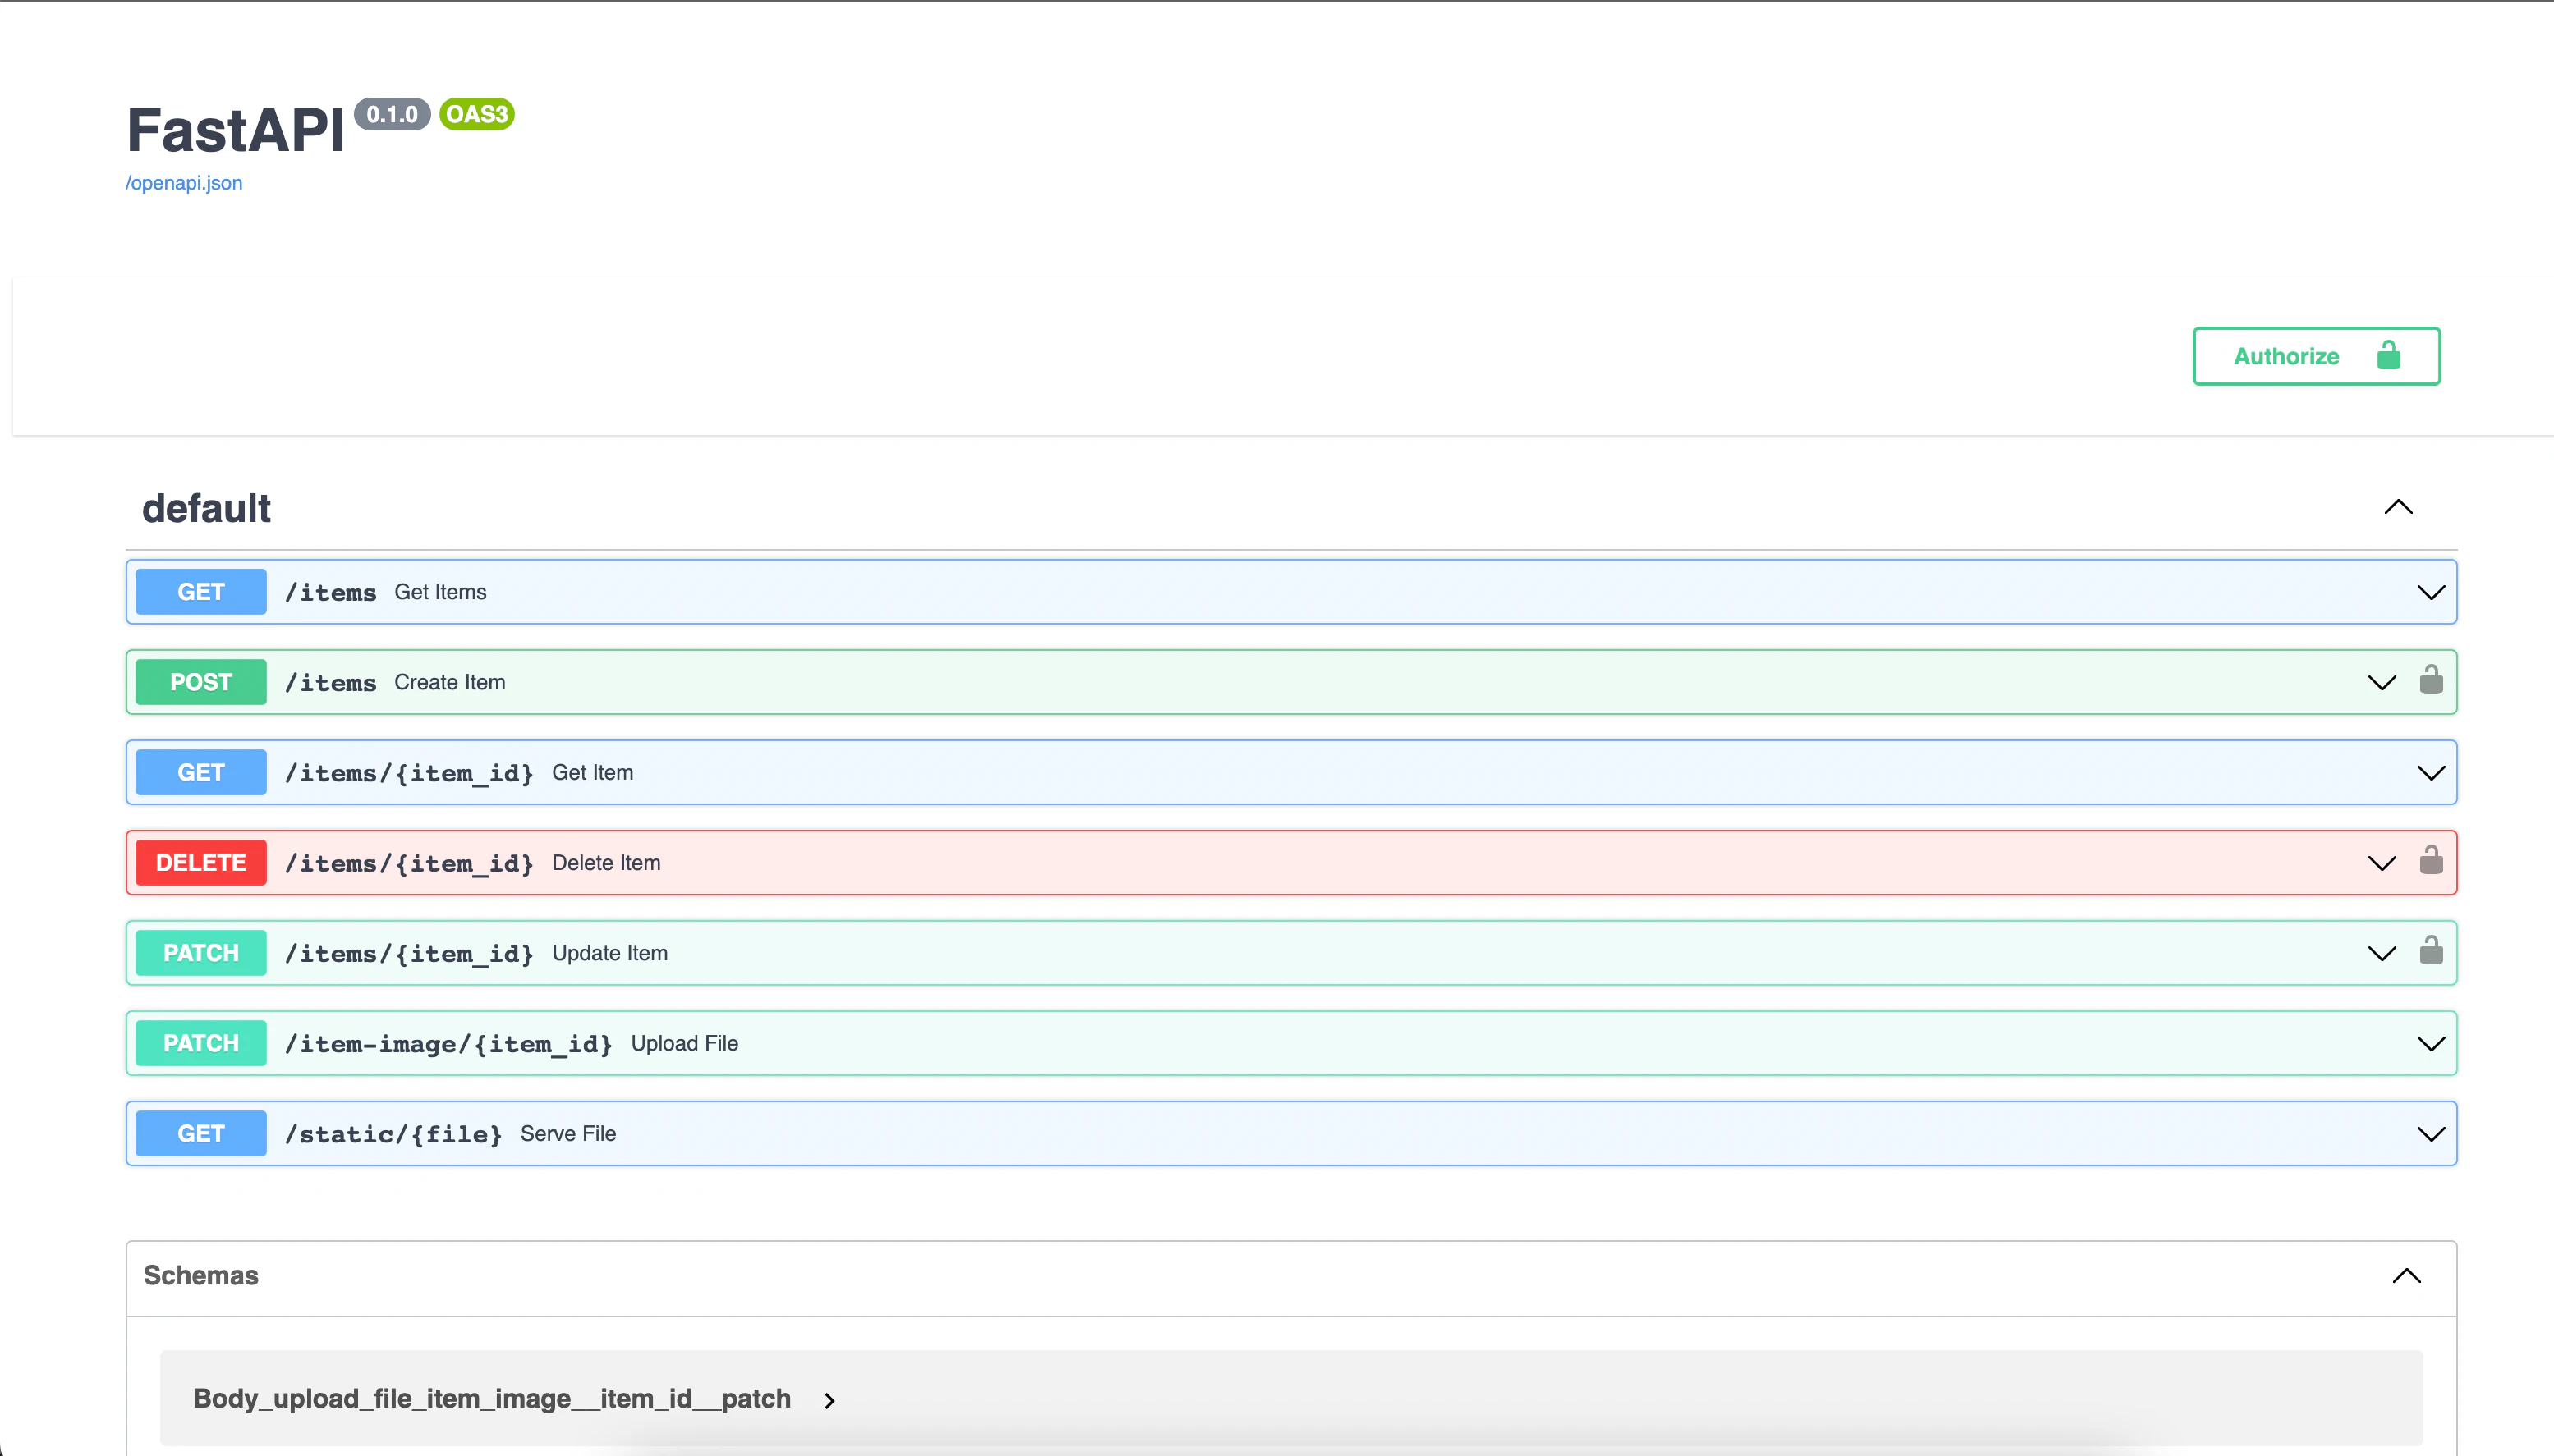
Task: Expand POST /items Create Item chevron
Action: coord(2381,682)
